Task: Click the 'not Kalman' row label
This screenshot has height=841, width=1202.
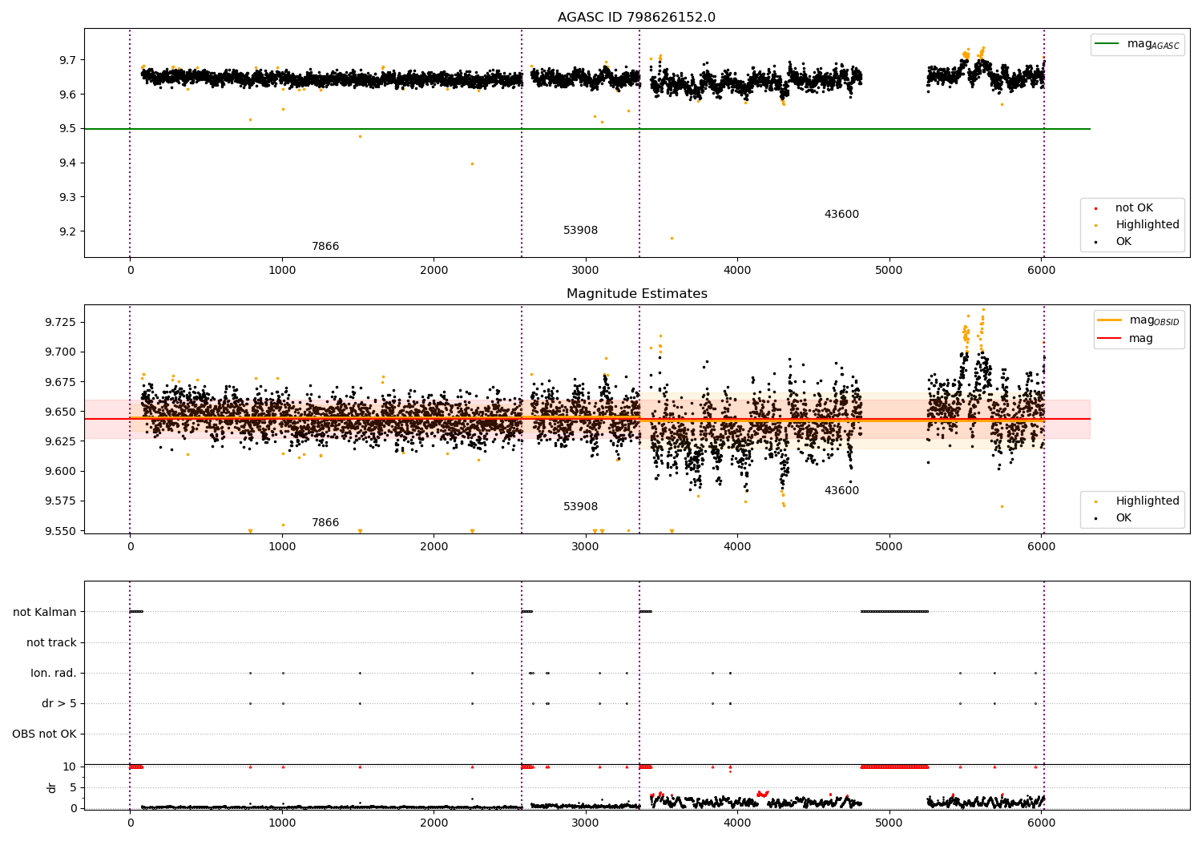Action: (45, 613)
